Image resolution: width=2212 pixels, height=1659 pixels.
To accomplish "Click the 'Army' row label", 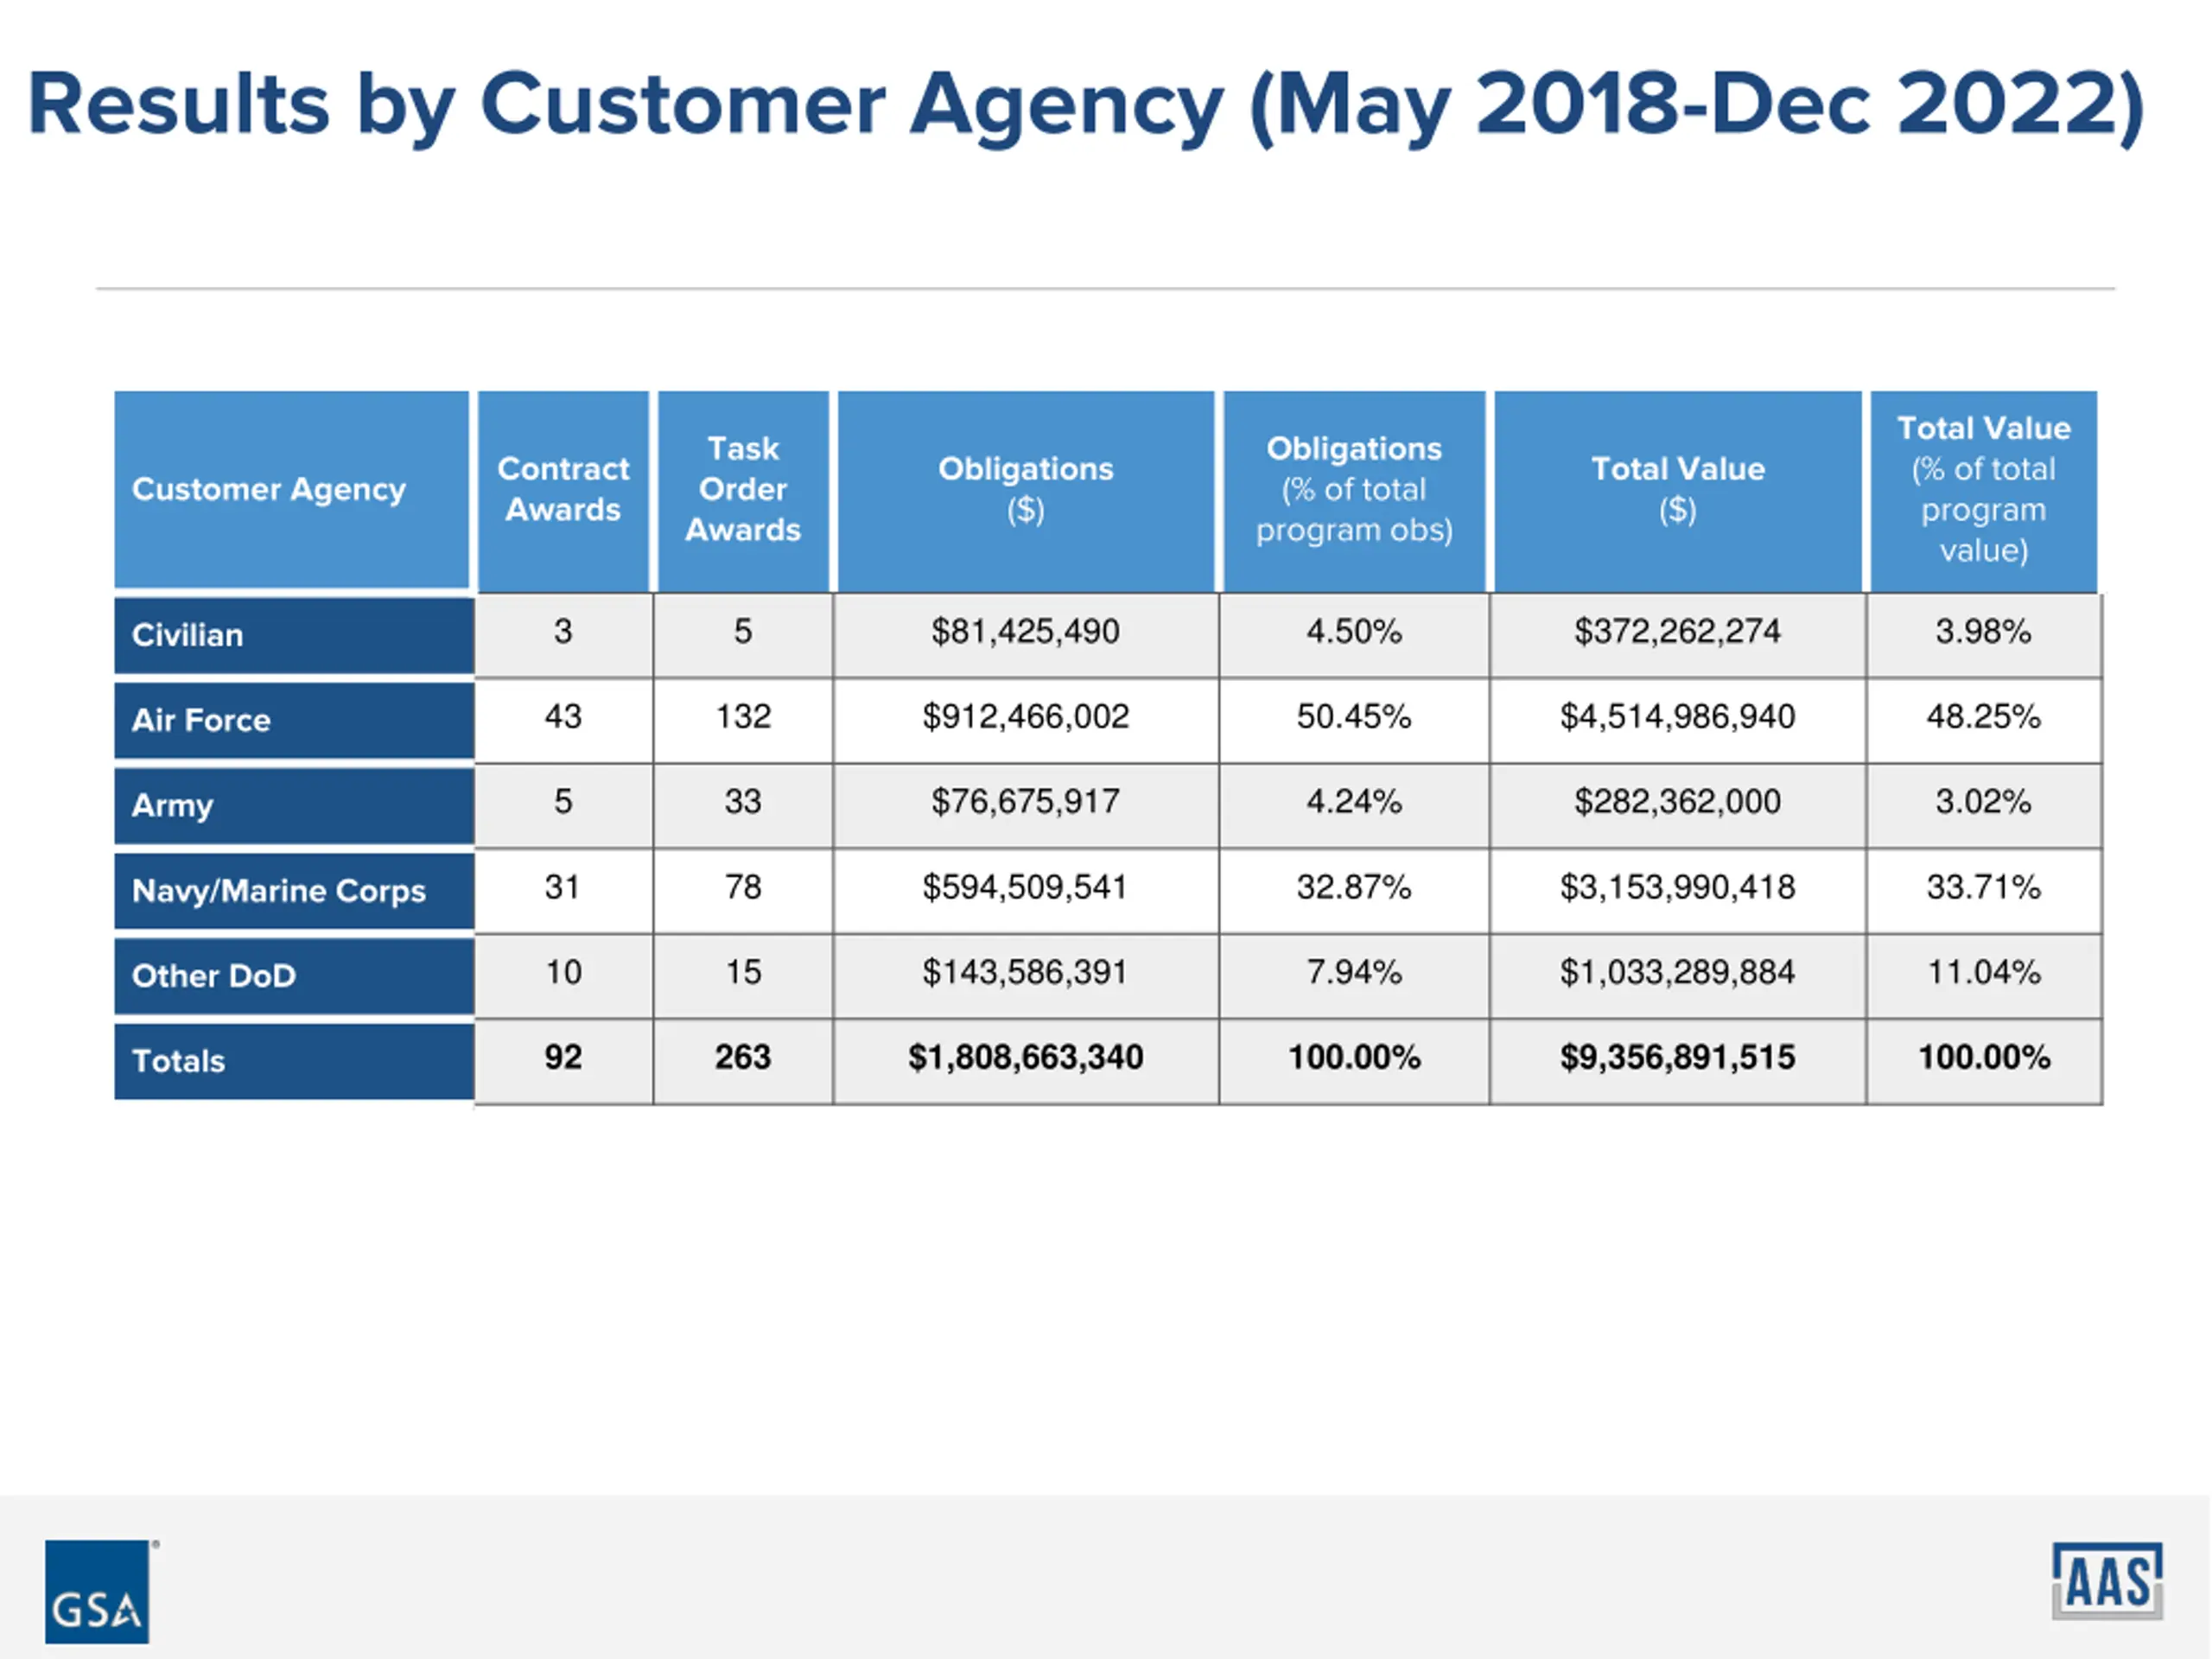I will (x=294, y=805).
